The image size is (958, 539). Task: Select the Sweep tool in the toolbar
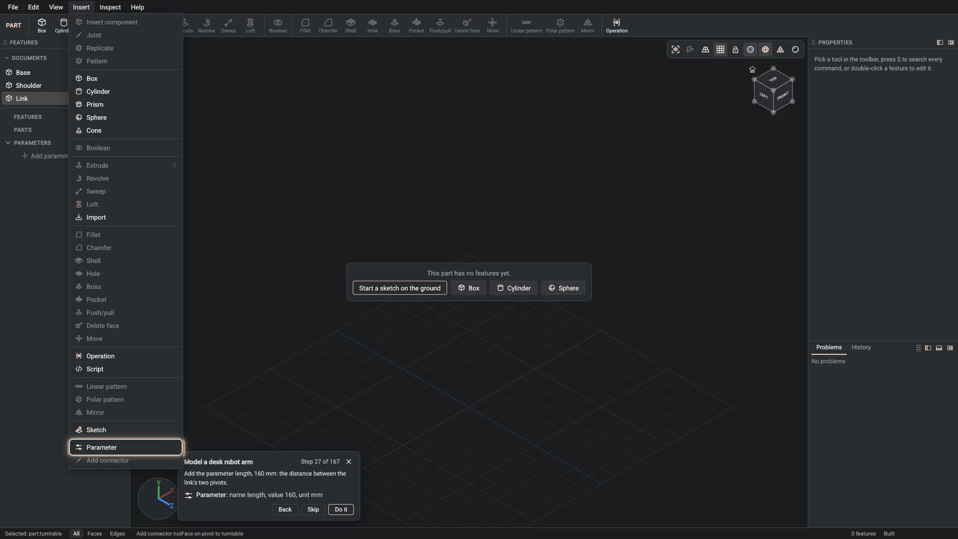(229, 25)
